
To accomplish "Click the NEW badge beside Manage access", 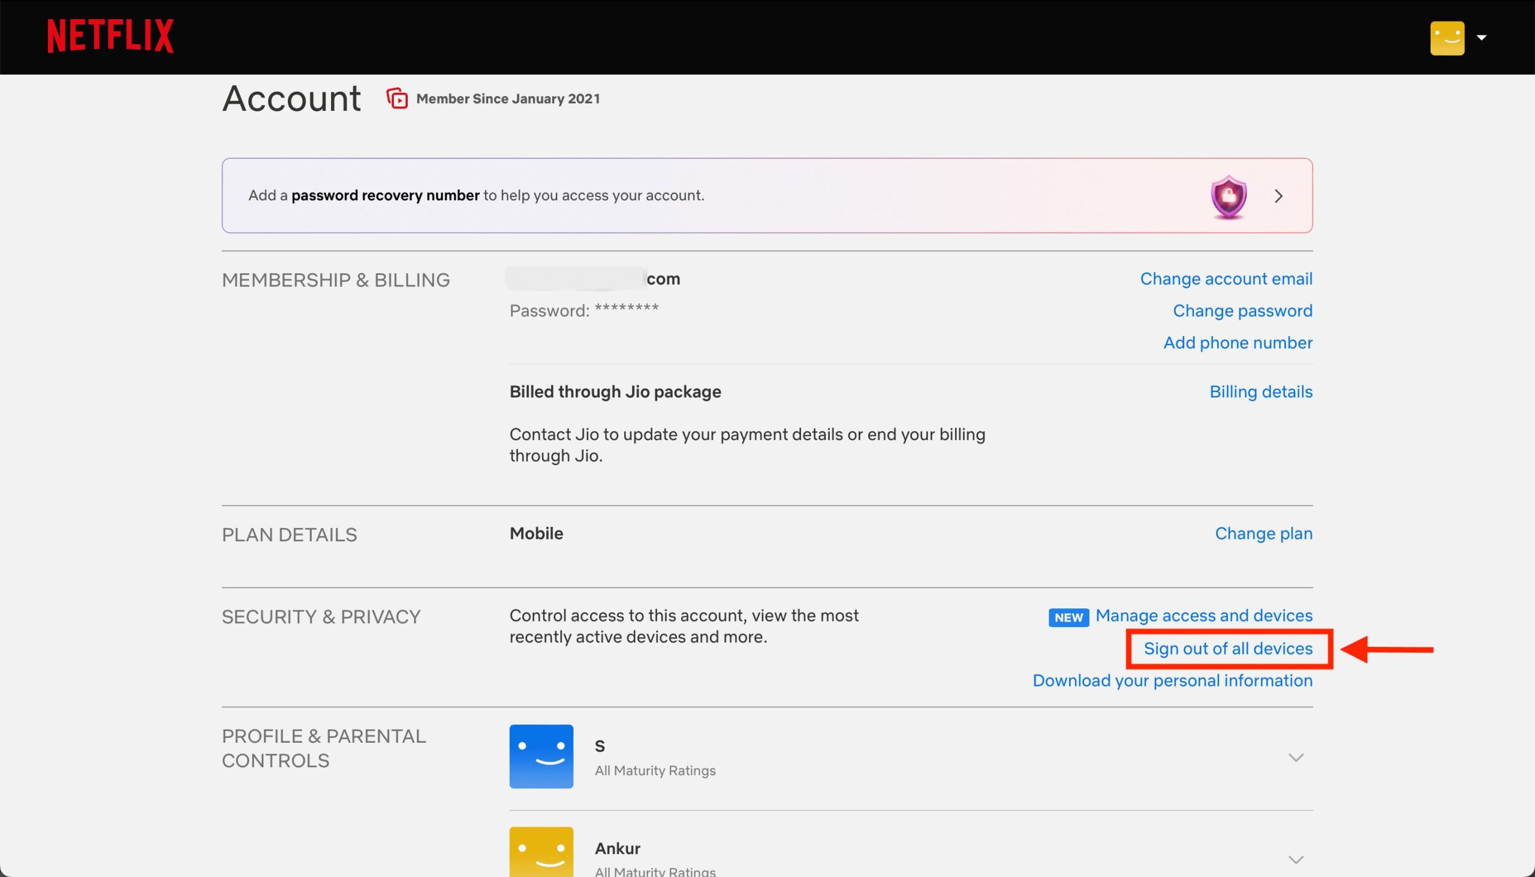I will (x=1068, y=617).
